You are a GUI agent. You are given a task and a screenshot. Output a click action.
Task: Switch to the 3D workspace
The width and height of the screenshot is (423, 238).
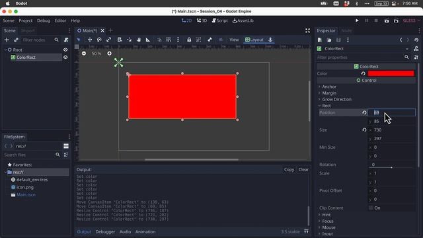pos(202,20)
